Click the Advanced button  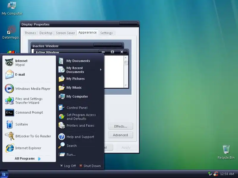120,135
